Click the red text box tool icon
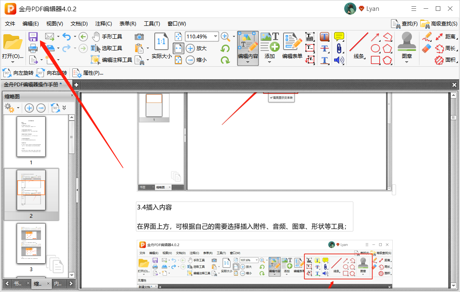460x292 pixels. coord(310,48)
